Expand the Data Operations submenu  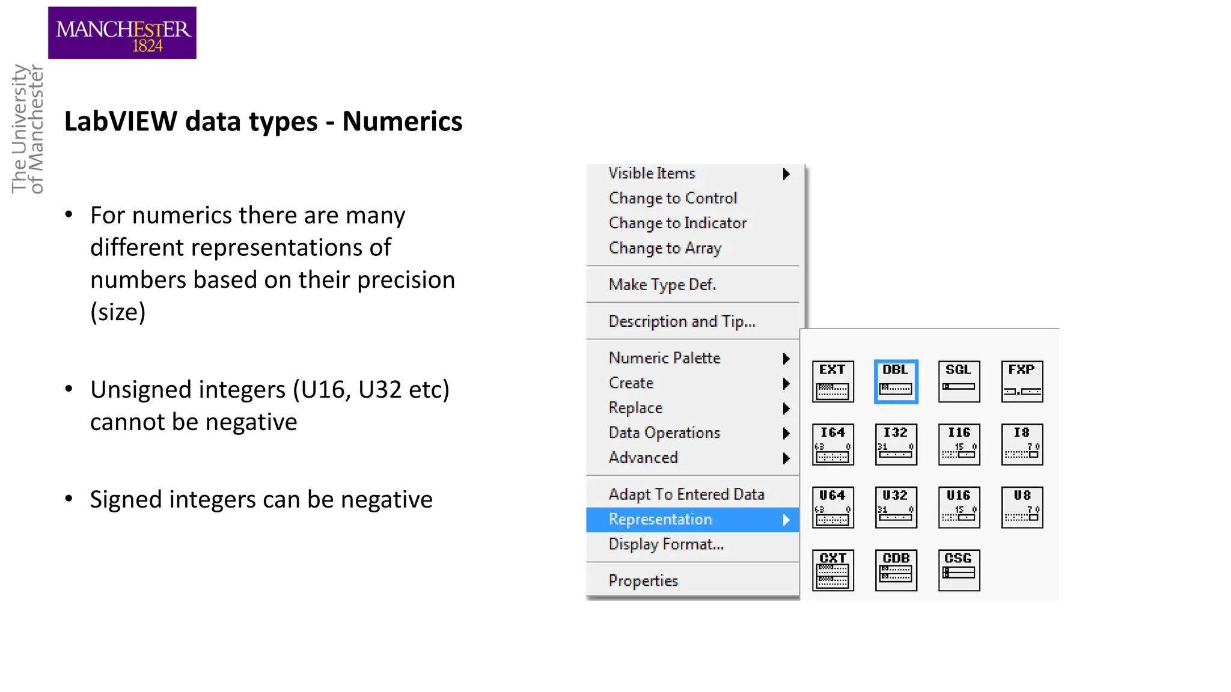(693, 433)
